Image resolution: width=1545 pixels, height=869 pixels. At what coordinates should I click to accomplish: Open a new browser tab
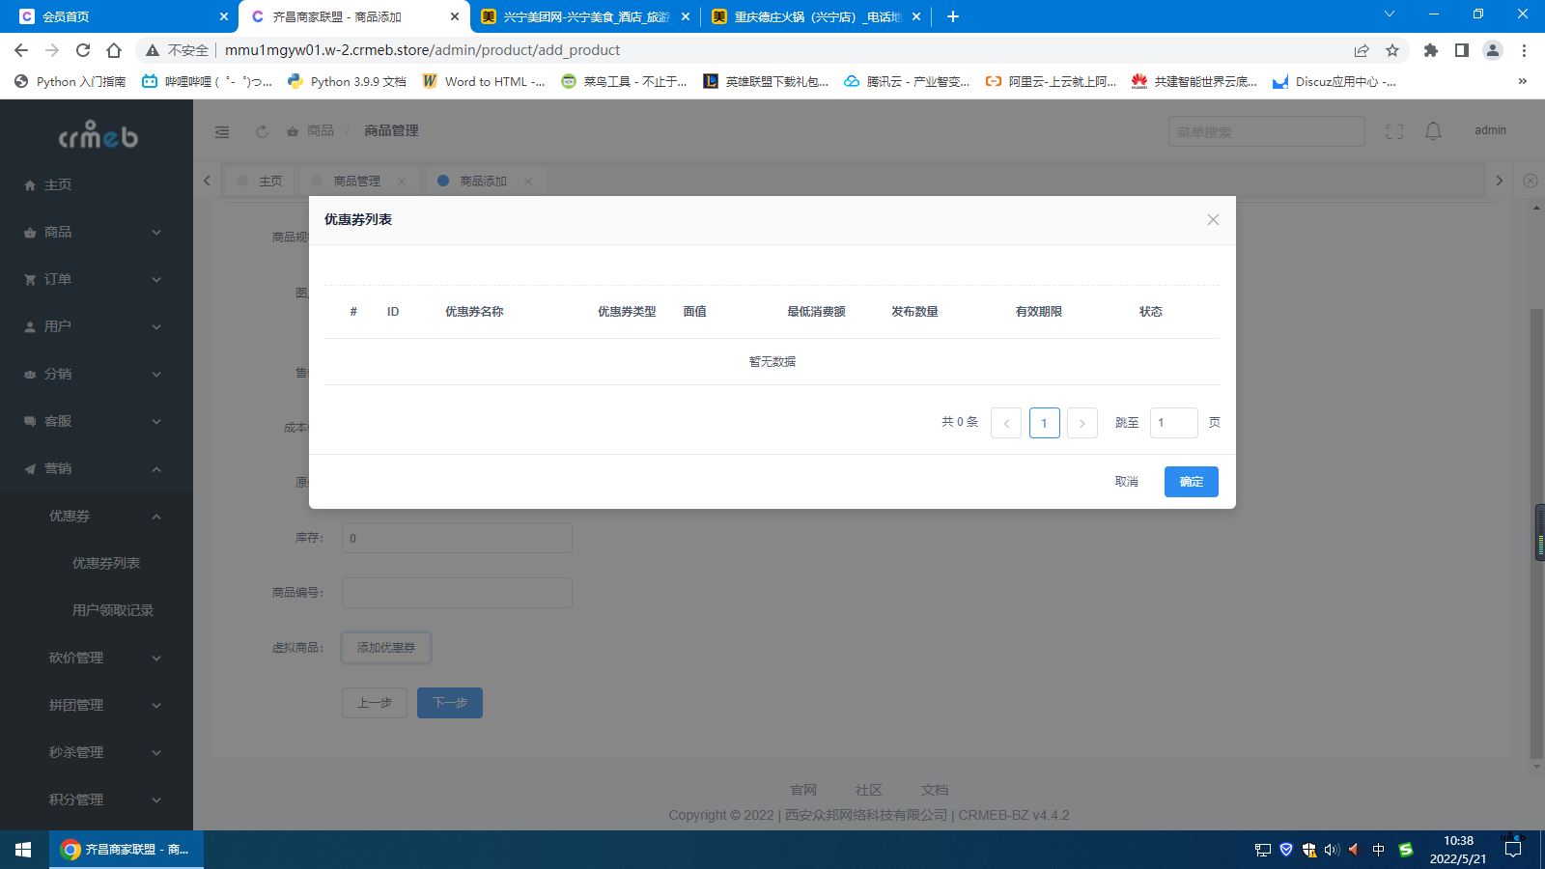953,16
